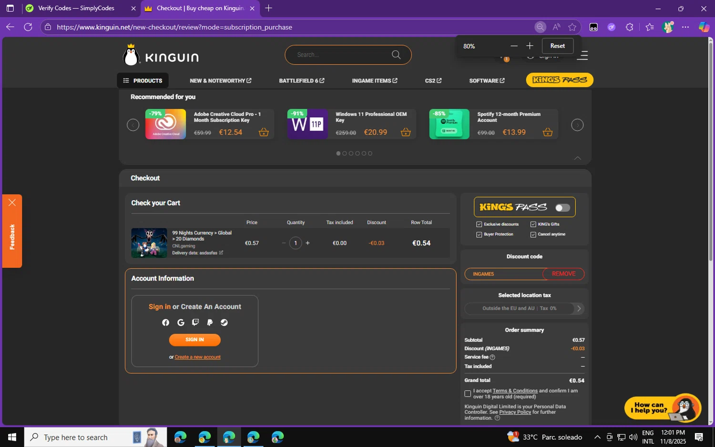Collapse the Recommended for you section
Image resolution: width=715 pixels, height=447 pixels.
(577, 158)
